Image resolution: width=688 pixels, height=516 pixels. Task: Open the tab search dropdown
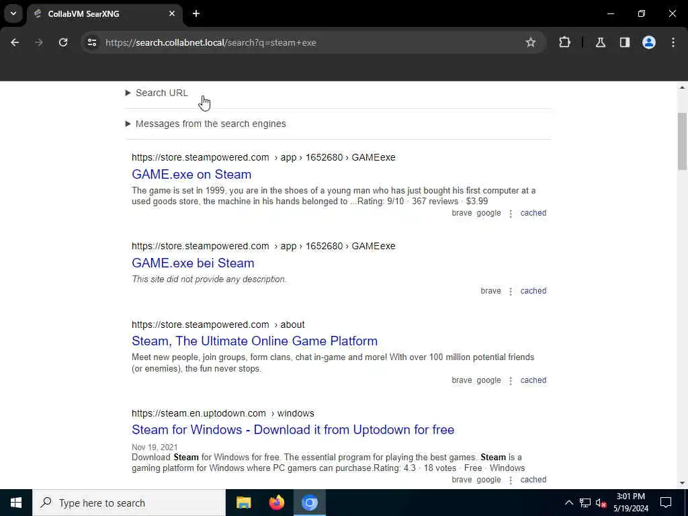click(x=13, y=13)
